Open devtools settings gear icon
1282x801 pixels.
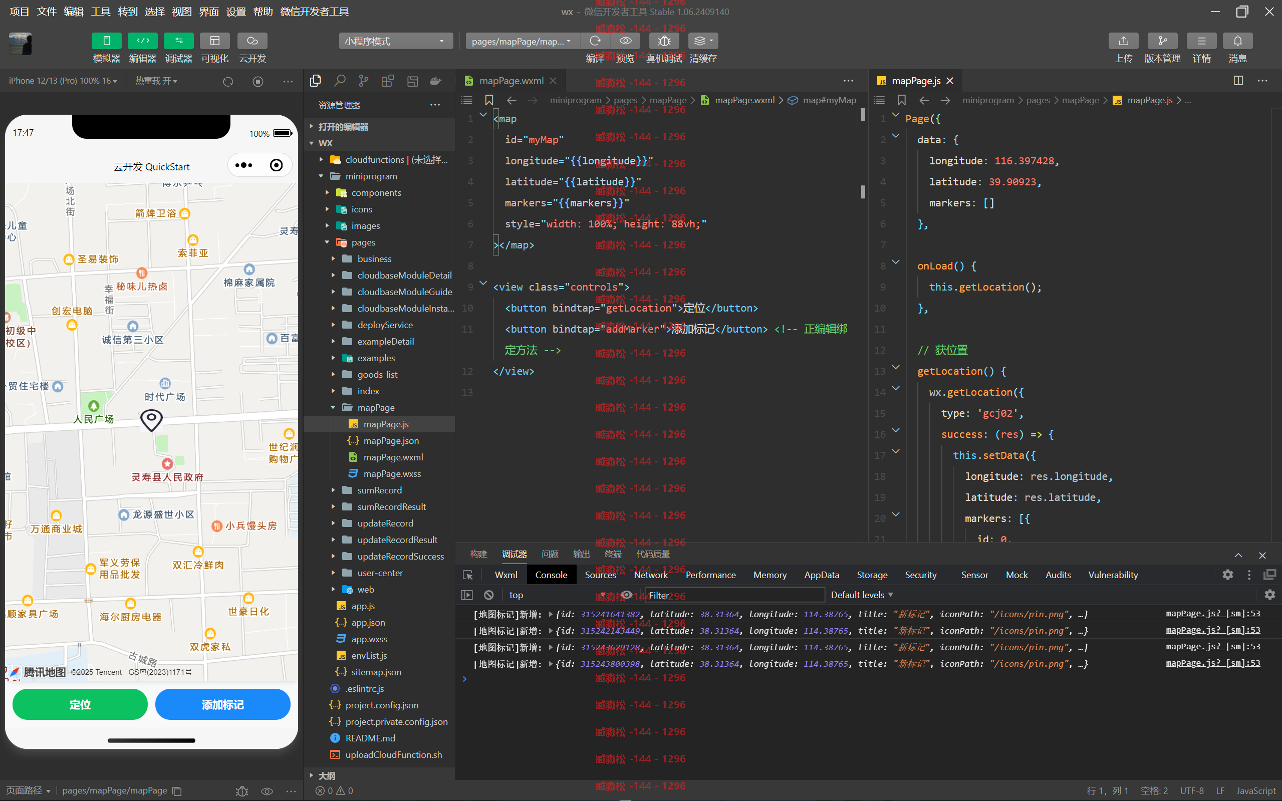pyautogui.click(x=1227, y=575)
